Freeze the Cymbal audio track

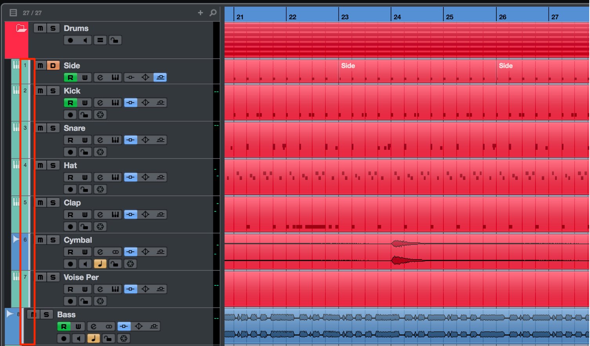(130, 264)
